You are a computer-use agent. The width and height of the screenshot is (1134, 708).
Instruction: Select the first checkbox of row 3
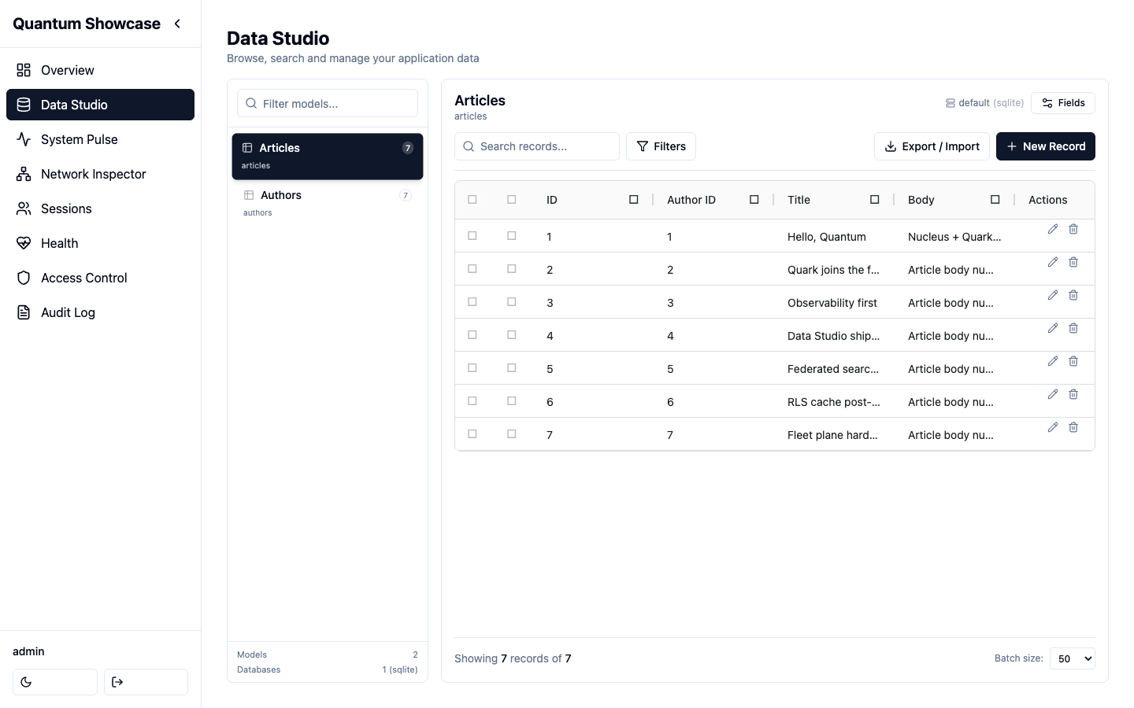(472, 302)
